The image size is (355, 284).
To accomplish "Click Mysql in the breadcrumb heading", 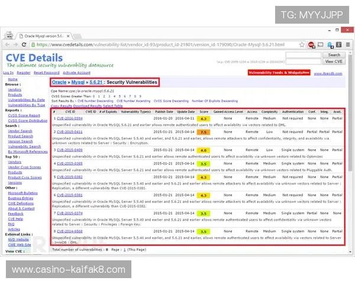I will [78, 82].
